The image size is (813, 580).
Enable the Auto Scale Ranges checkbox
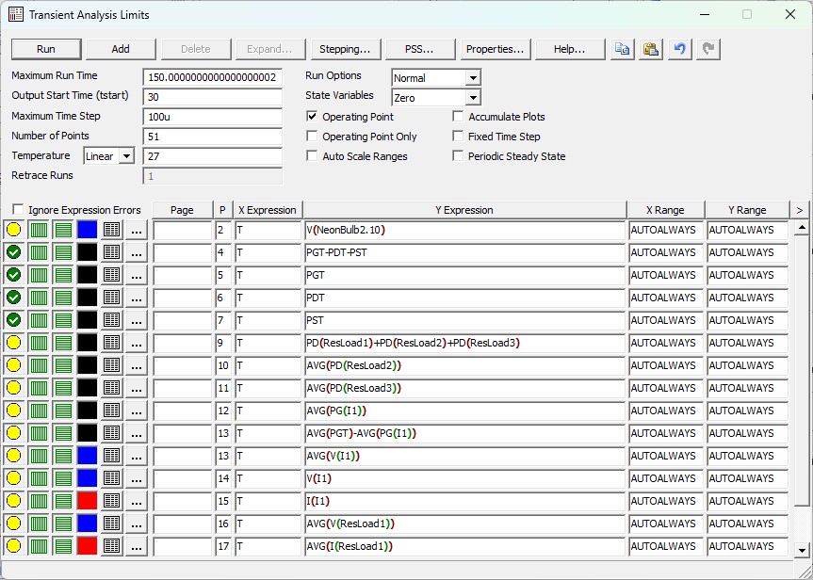point(313,156)
